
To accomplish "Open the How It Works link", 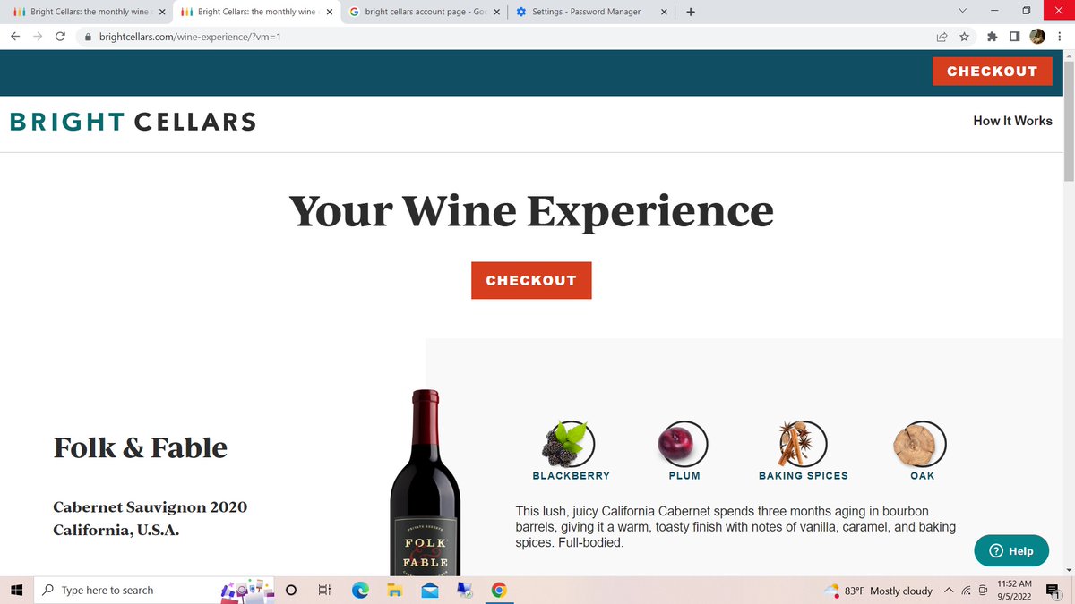I will pos(1012,121).
